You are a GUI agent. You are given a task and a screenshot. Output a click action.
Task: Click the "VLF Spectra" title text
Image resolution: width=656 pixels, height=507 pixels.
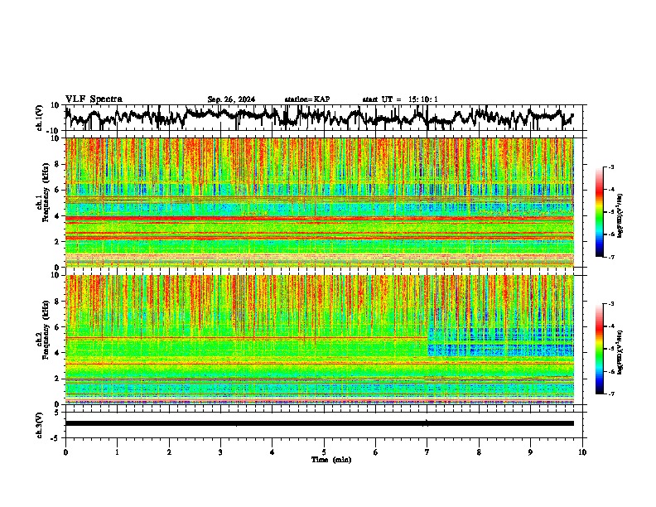(94, 99)
